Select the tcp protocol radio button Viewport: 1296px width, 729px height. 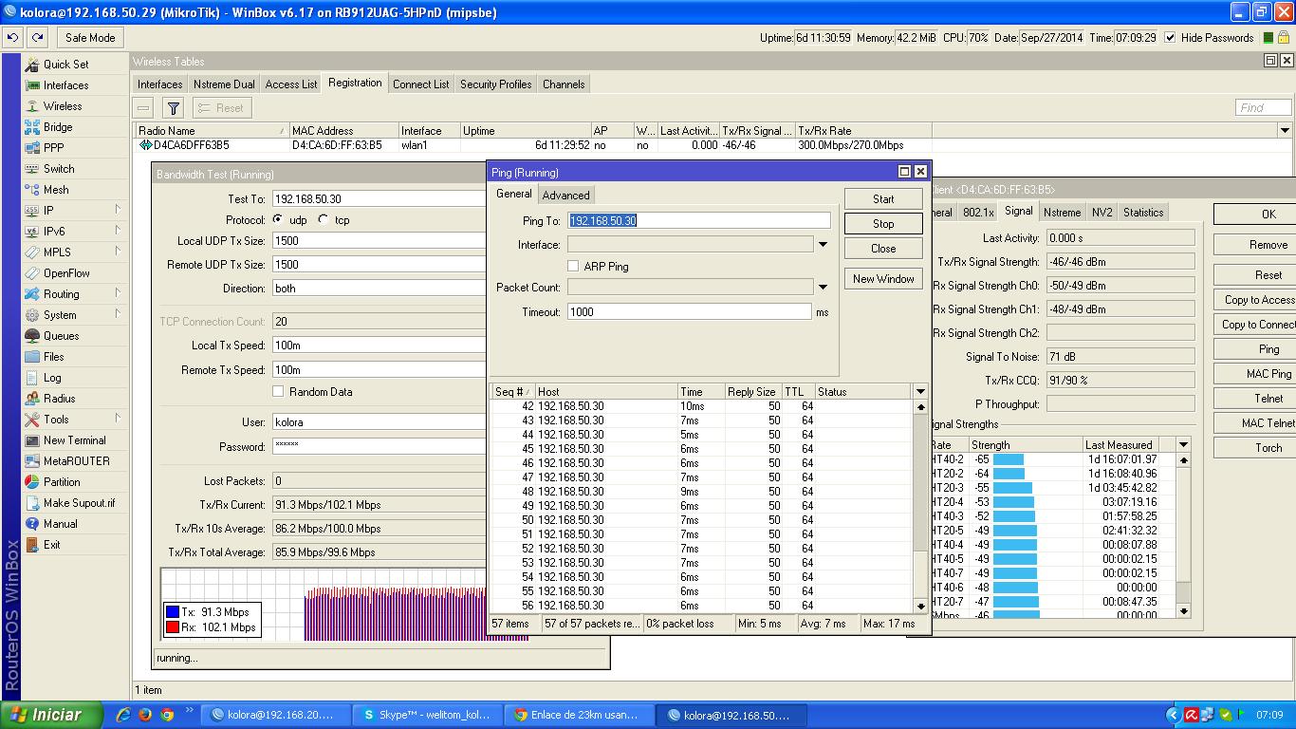click(324, 220)
